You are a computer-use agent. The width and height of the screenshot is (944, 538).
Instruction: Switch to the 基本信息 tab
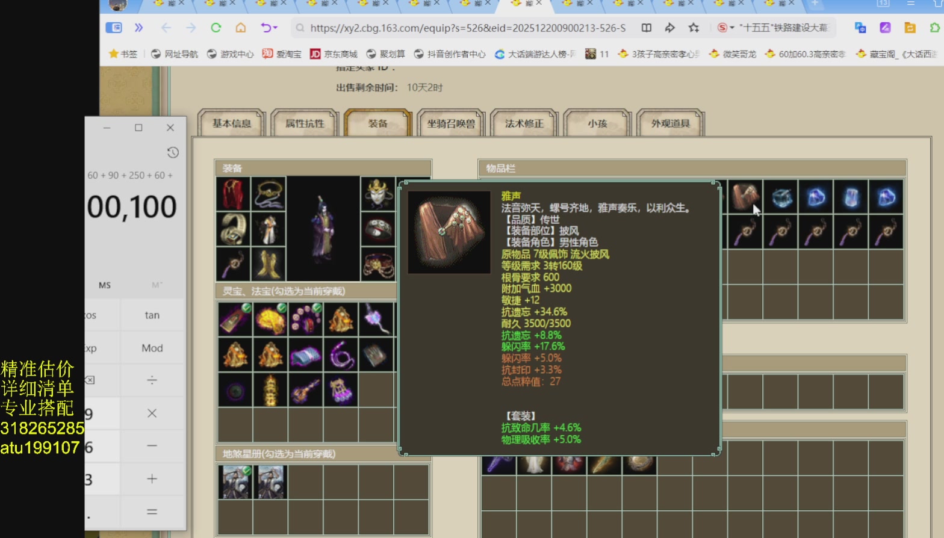(x=232, y=123)
